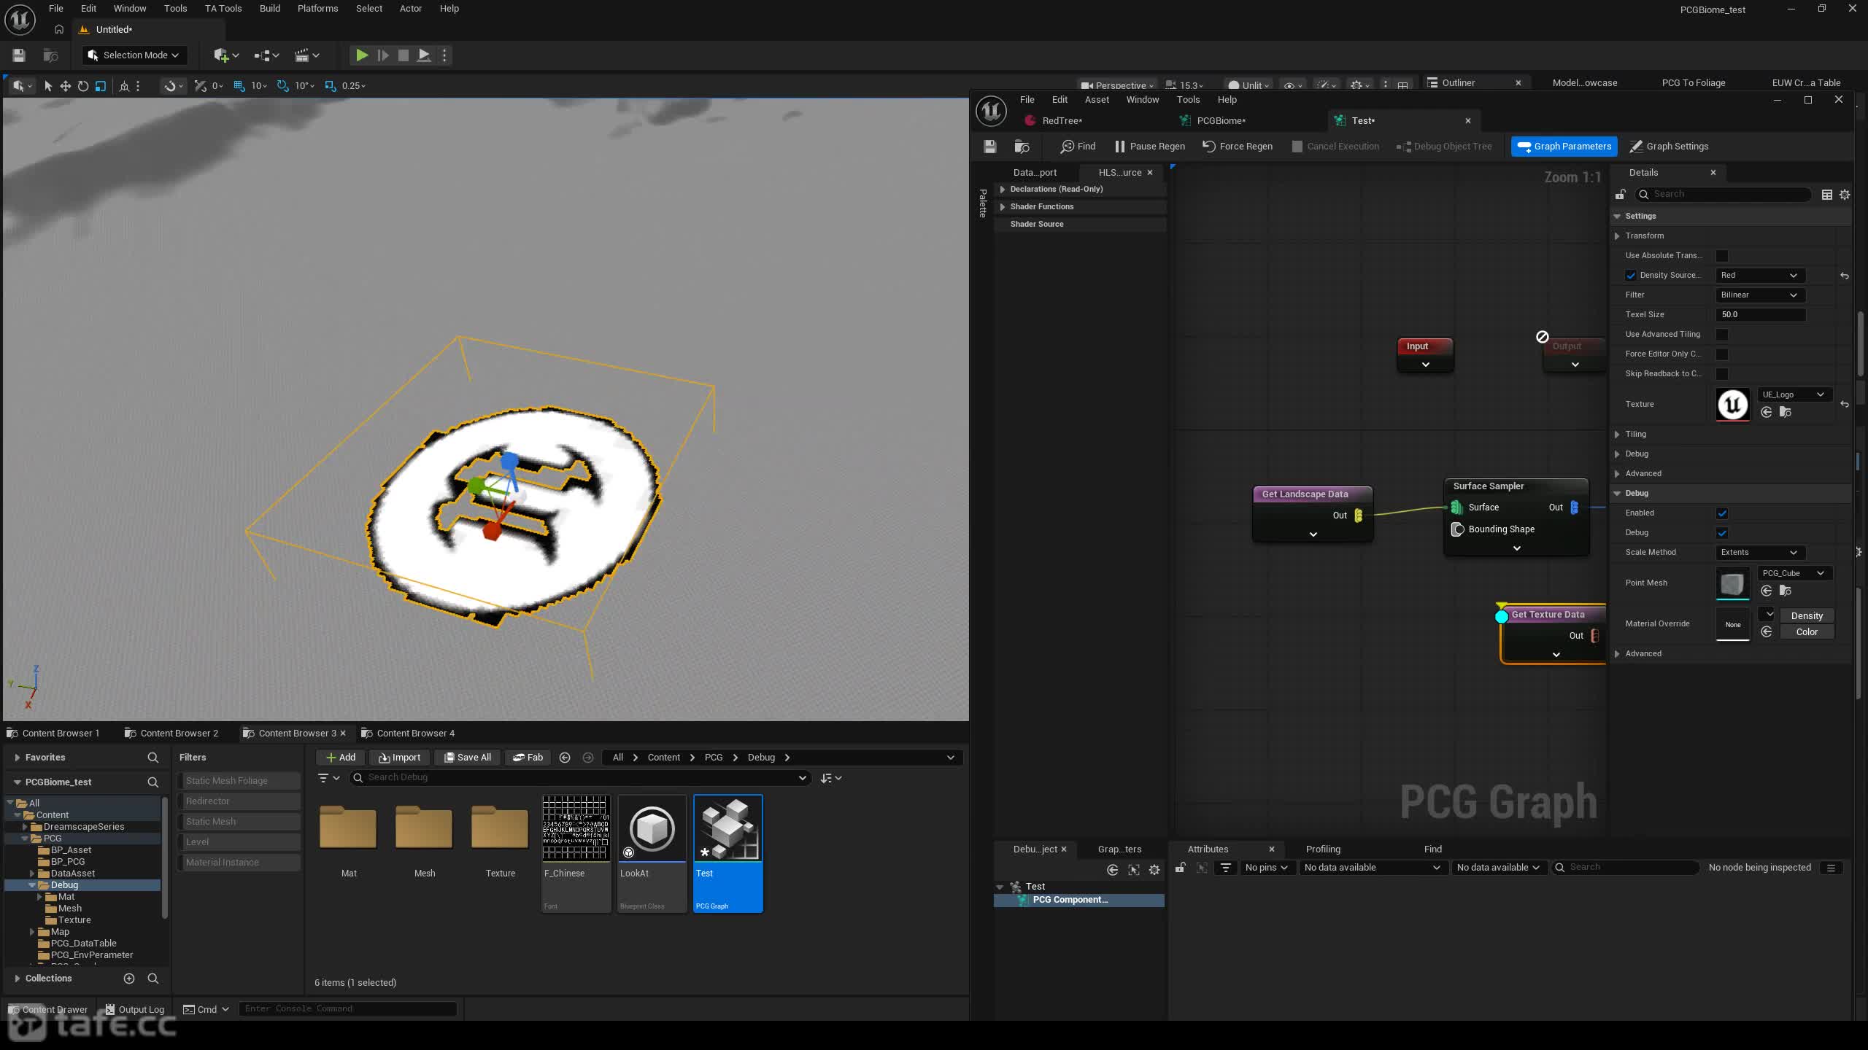Viewport: 1868px width, 1050px height.
Task: Activate the Scale tool
Action: point(101,86)
